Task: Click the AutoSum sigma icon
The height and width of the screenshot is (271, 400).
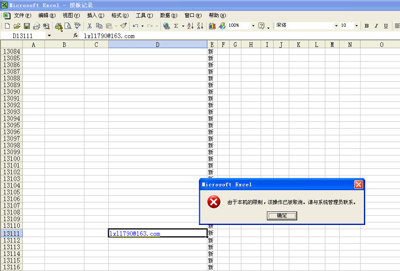Action: [176, 26]
